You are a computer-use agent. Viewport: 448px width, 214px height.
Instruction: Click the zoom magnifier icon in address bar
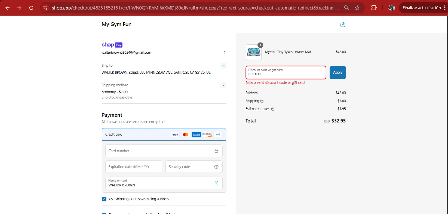[x=346, y=8]
